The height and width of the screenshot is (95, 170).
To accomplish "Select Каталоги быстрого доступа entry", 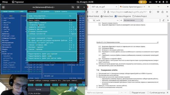I will pyautogui.click(x=52, y=43).
